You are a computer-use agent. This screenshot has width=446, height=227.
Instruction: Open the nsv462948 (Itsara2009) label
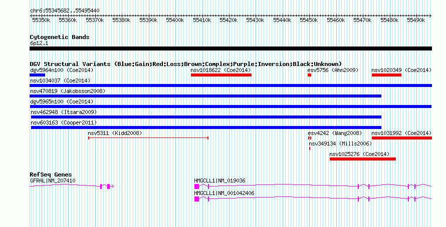(x=64, y=112)
